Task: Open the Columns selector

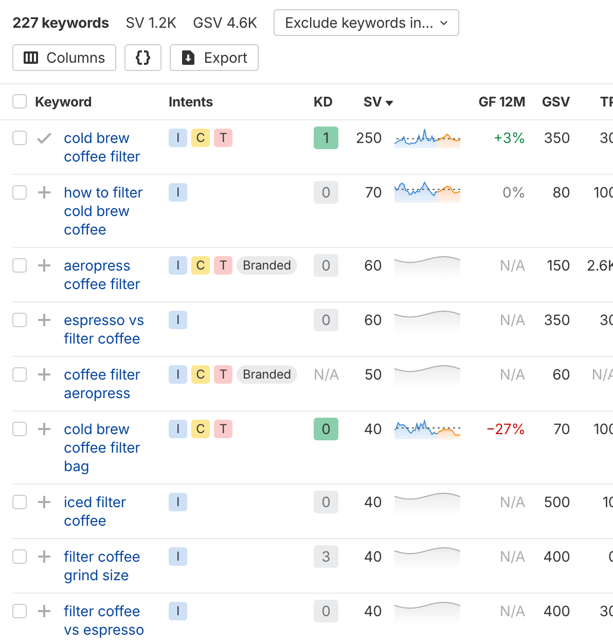Action: click(64, 58)
